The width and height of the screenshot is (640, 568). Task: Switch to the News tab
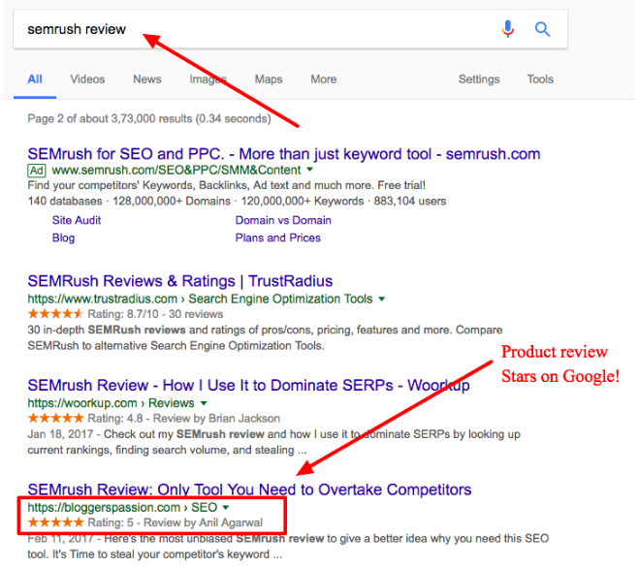tap(147, 79)
